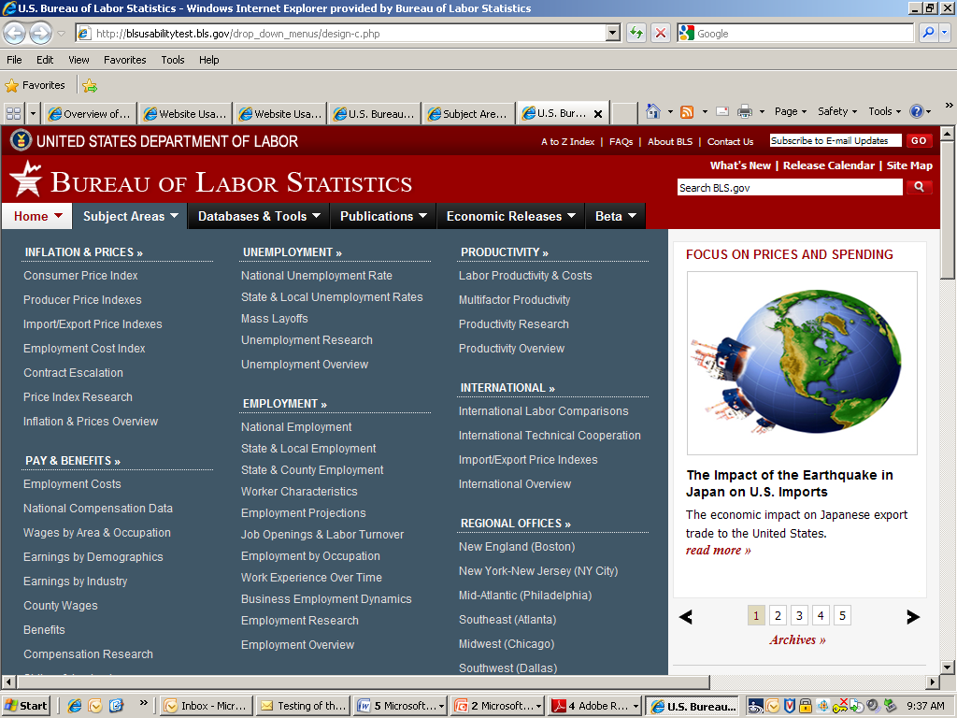Open the Help menu
The width and height of the screenshot is (957, 718).
coord(208,60)
